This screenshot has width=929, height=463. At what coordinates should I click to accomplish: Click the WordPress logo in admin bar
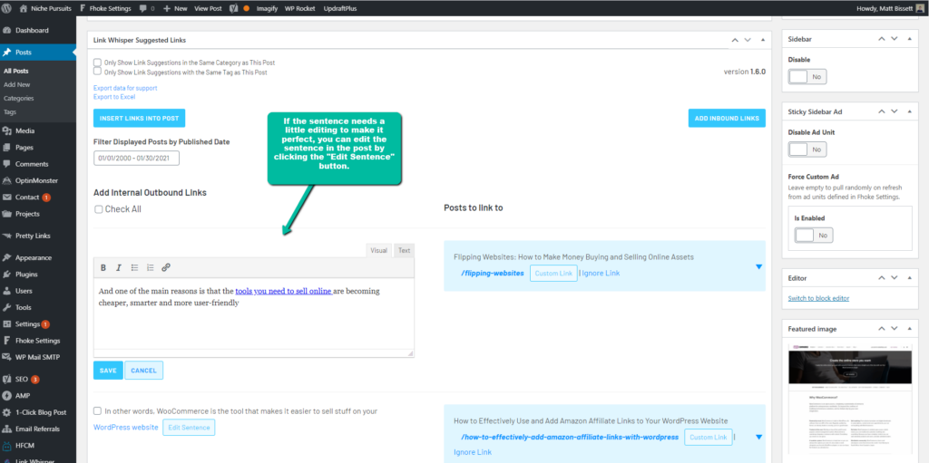coord(7,8)
